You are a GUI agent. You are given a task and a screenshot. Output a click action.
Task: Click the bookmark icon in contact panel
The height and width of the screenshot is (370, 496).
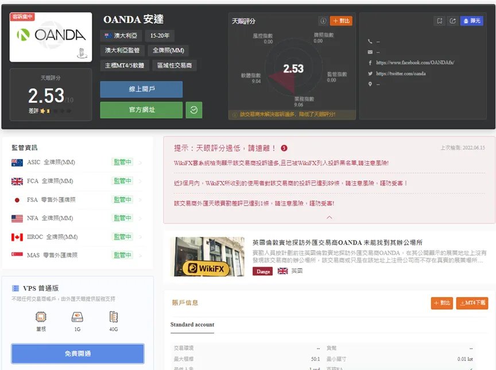[439, 21]
